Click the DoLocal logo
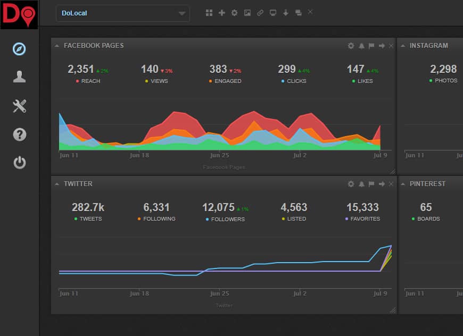This screenshot has width=463, height=336. pyautogui.click(x=19, y=15)
